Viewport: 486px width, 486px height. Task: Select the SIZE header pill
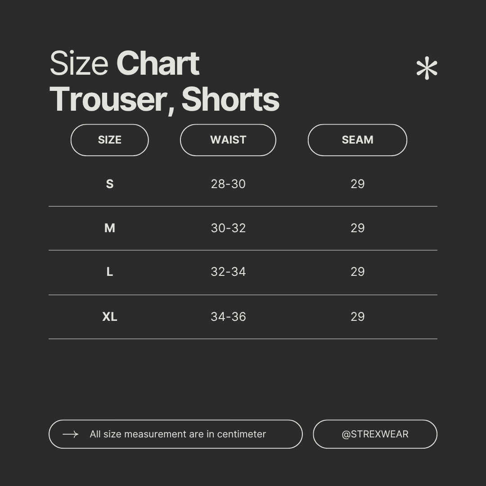click(110, 140)
